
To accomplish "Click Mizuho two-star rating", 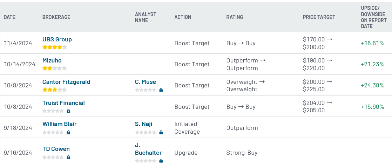I will click(54, 68).
